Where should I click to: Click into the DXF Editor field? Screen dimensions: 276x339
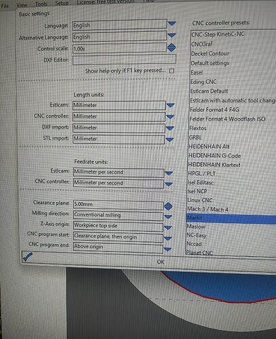(124, 60)
